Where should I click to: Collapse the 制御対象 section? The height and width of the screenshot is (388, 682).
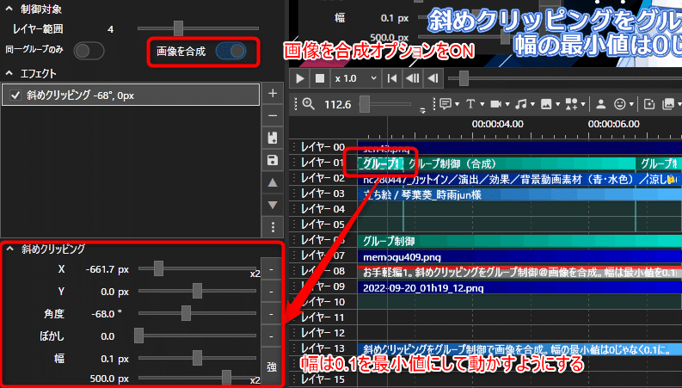(x=9, y=9)
